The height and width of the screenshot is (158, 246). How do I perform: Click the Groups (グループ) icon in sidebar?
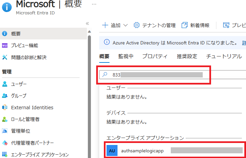pos(5,96)
